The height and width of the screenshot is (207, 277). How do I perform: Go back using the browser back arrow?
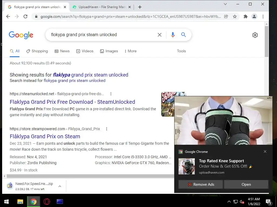(8, 16)
